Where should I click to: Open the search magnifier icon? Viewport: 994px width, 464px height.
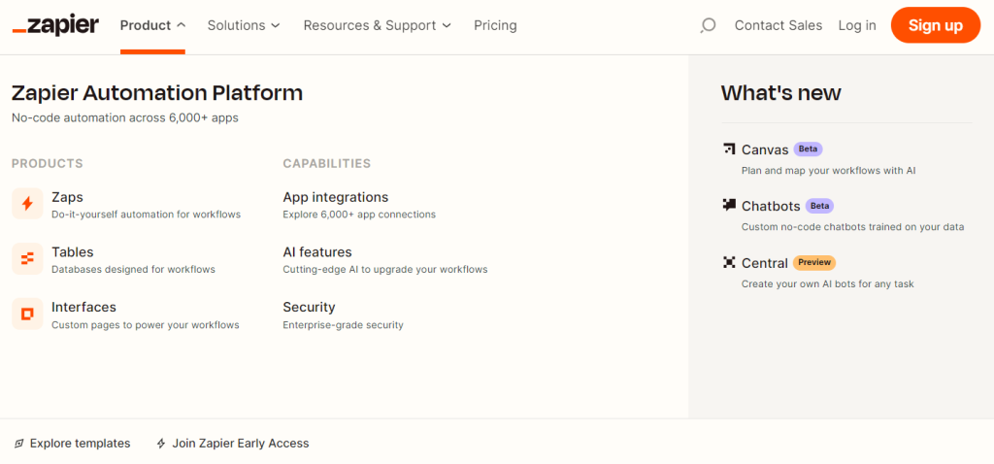pos(708,25)
